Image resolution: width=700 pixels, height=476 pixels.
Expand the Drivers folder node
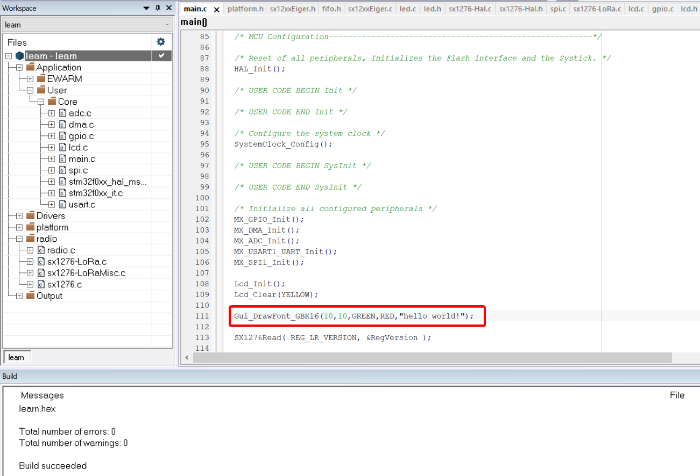pyautogui.click(x=19, y=216)
